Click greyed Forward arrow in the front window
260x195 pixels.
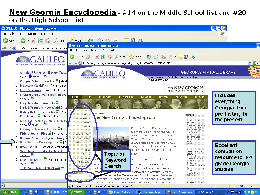pyautogui.click(x=88, y=57)
